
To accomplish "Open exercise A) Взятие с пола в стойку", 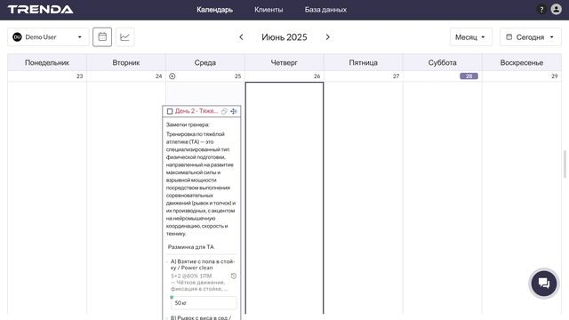I will click(x=203, y=265).
